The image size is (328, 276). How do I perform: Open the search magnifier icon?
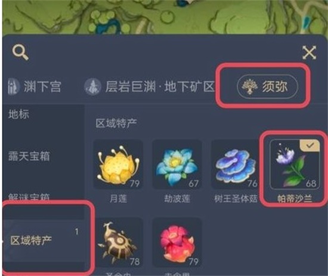[x=20, y=52]
